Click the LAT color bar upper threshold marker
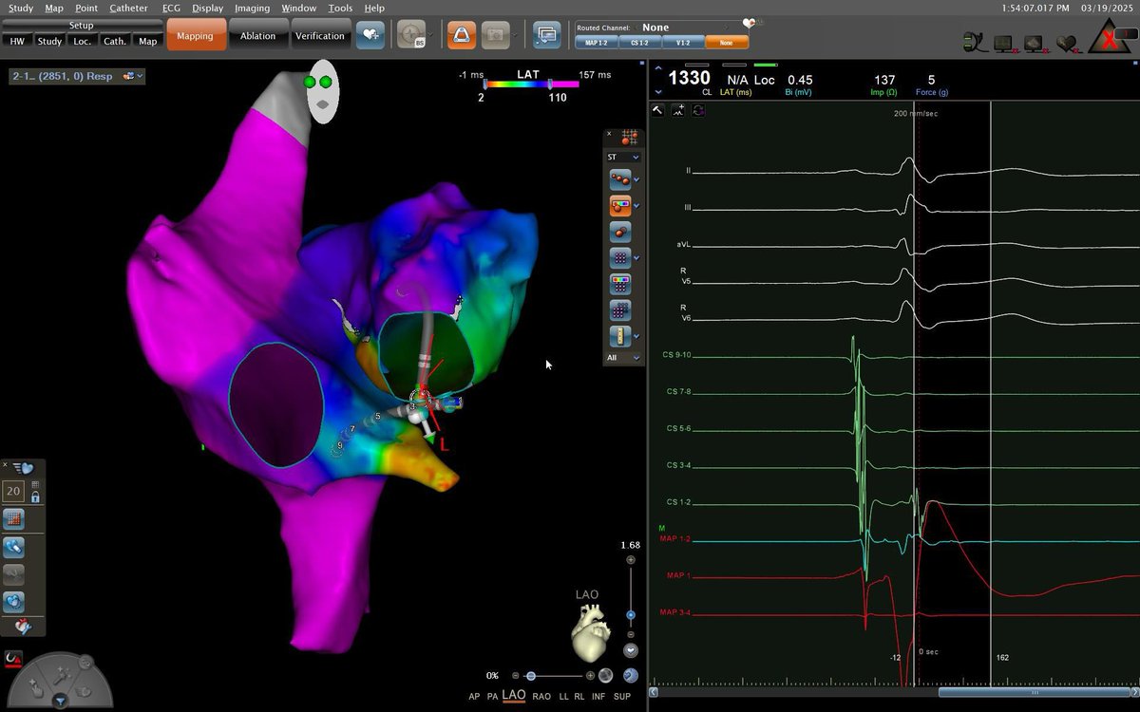This screenshot has height=712, width=1140. pyautogui.click(x=551, y=85)
